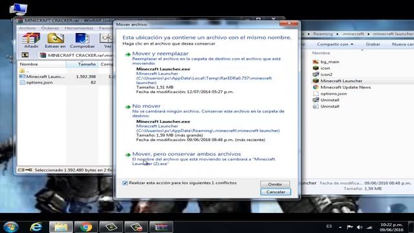Click Nueva carpeta in Explorer toolbar
414x233 pixels.
[x=402, y=44]
